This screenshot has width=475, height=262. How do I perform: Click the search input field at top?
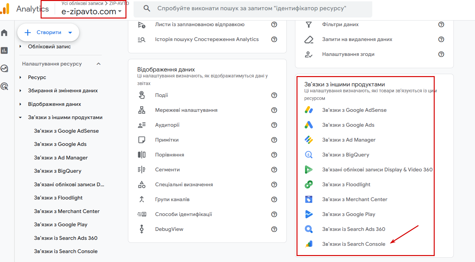252,9
